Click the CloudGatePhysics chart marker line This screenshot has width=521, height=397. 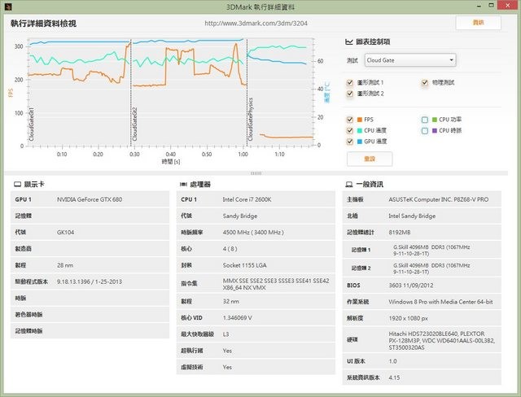247,93
